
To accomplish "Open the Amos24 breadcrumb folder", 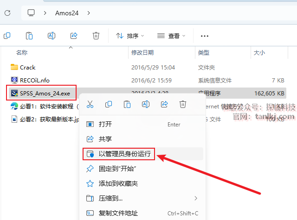I will tap(67, 13).
